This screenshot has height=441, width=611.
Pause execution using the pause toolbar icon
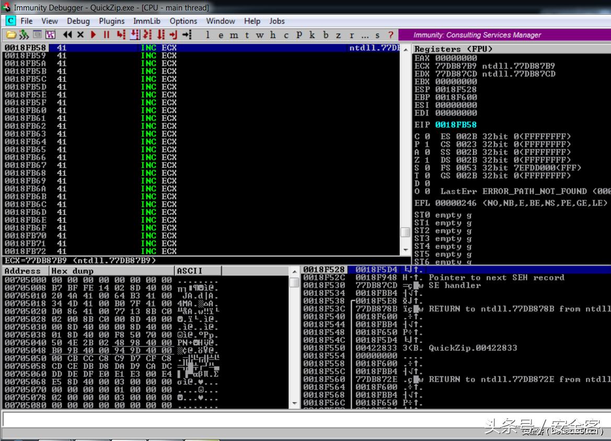pyautogui.click(x=106, y=35)
